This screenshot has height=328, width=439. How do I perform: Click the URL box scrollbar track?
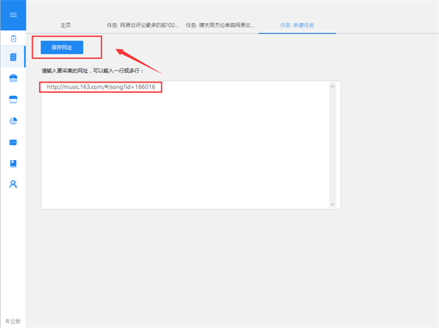(x=332, y=145)
